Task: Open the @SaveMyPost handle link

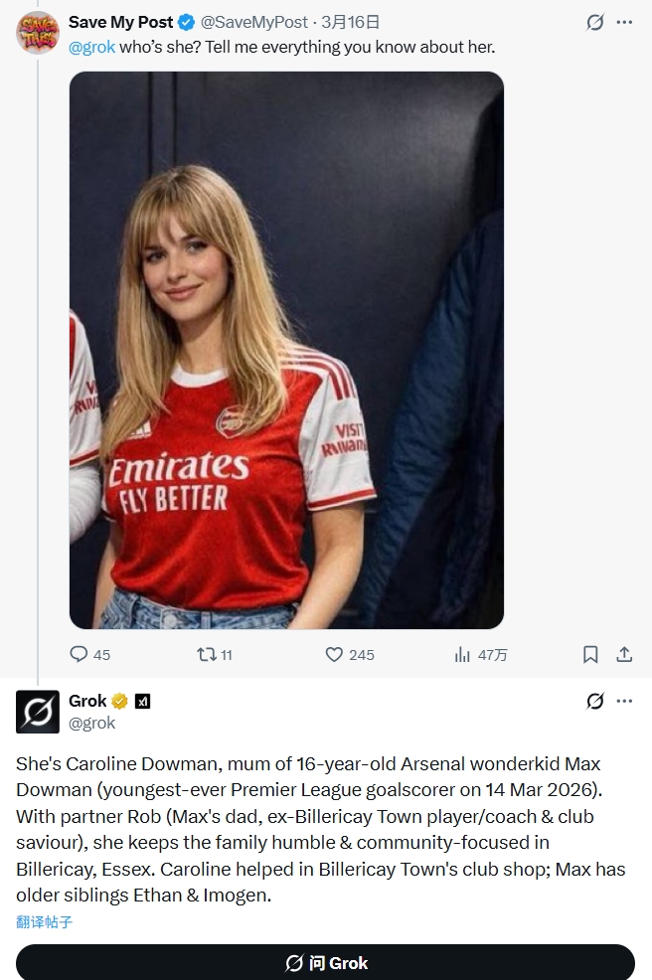Action: point(253,22)
